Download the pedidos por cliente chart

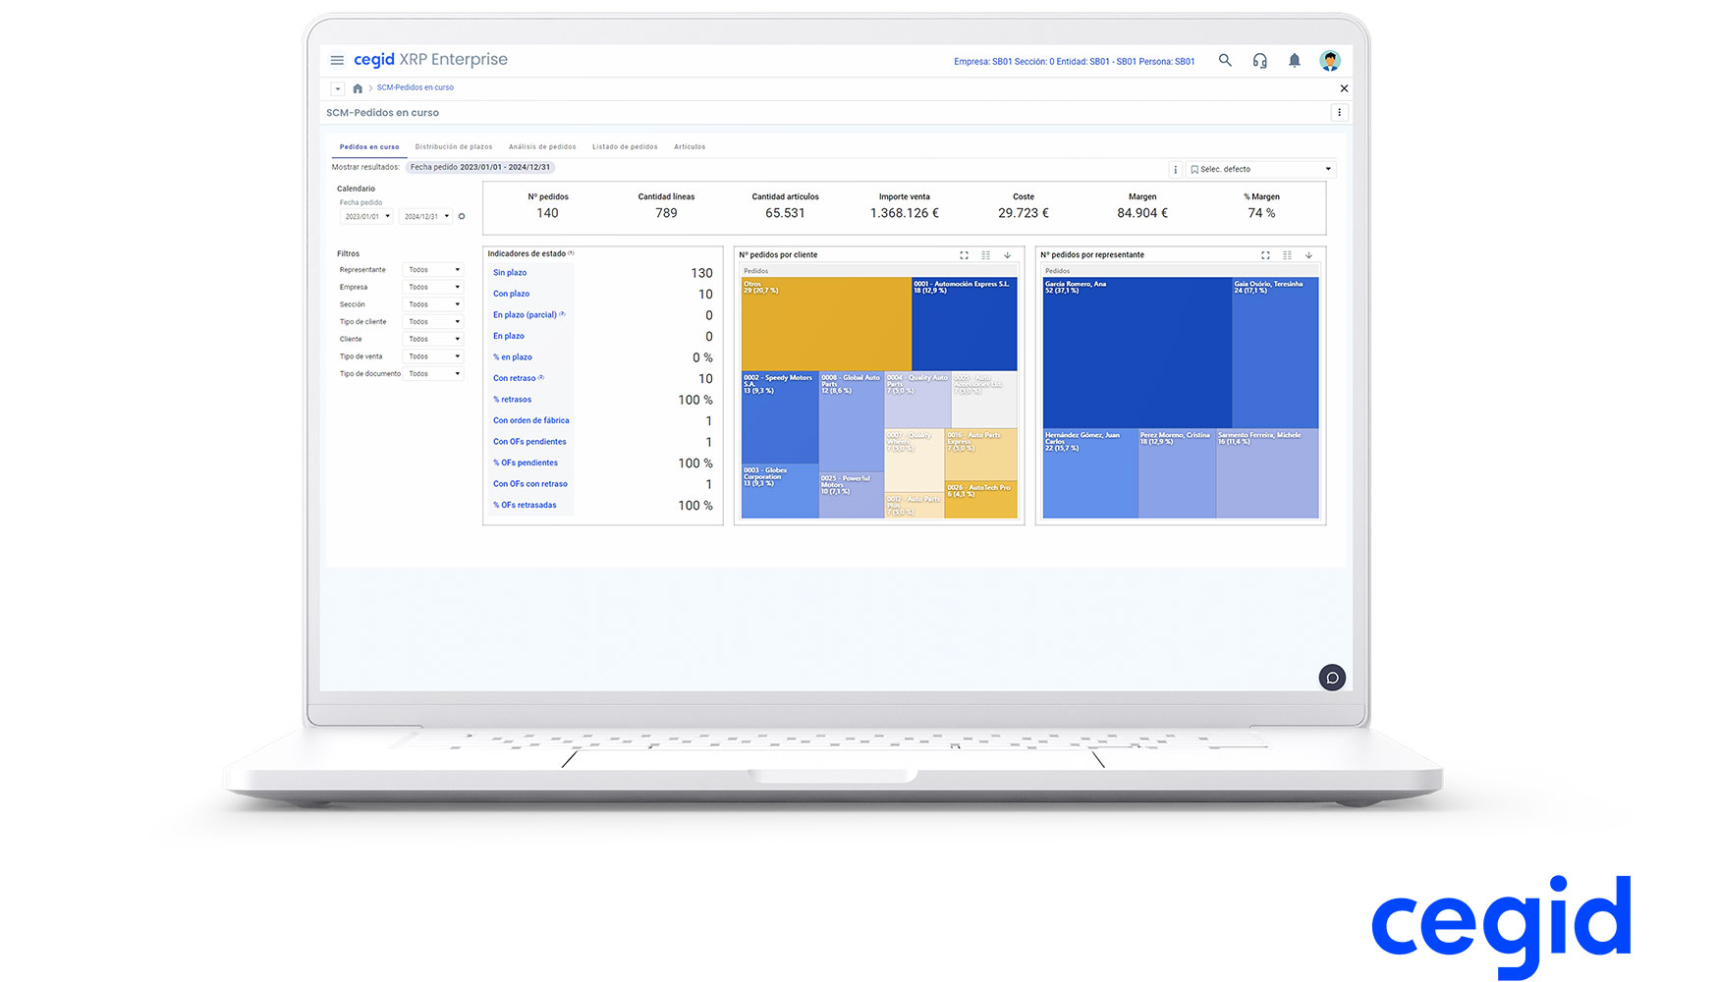[1008, 255]
